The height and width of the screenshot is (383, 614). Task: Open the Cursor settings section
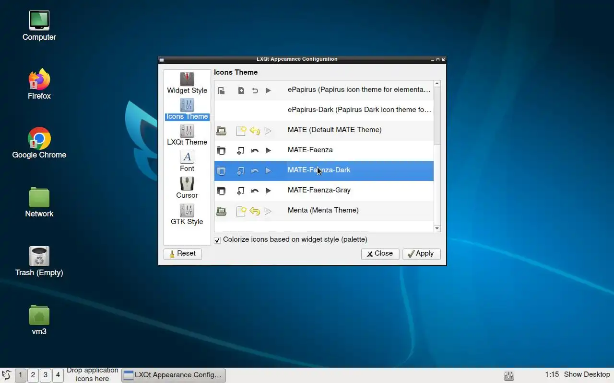tap(187, 188)
